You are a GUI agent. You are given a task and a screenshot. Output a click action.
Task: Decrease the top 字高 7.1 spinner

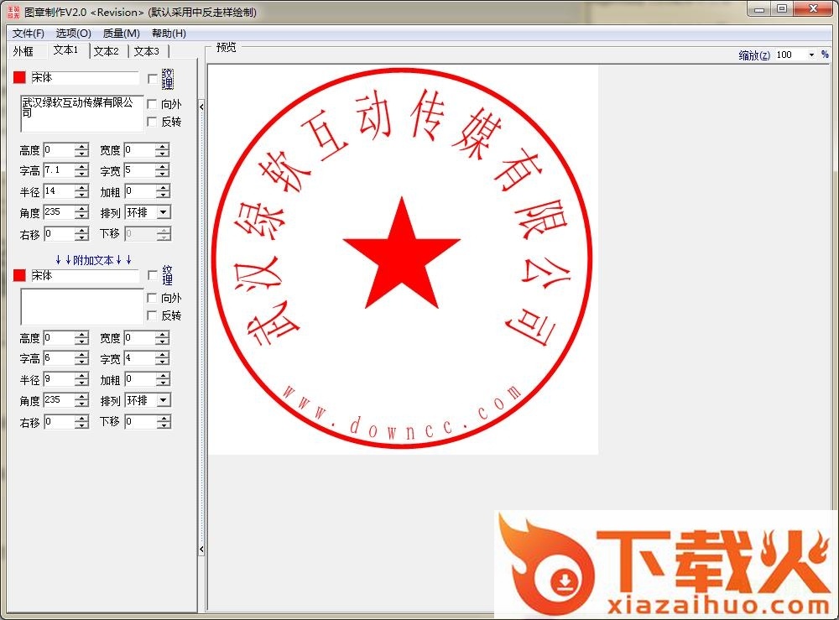coord(81,174)
